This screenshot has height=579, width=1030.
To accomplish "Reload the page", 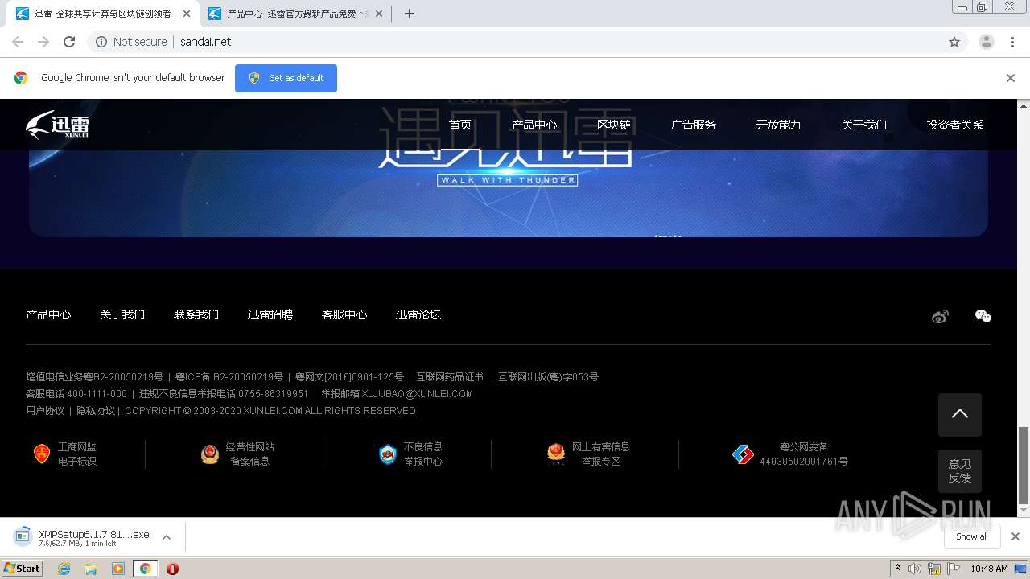I will 69,42.
